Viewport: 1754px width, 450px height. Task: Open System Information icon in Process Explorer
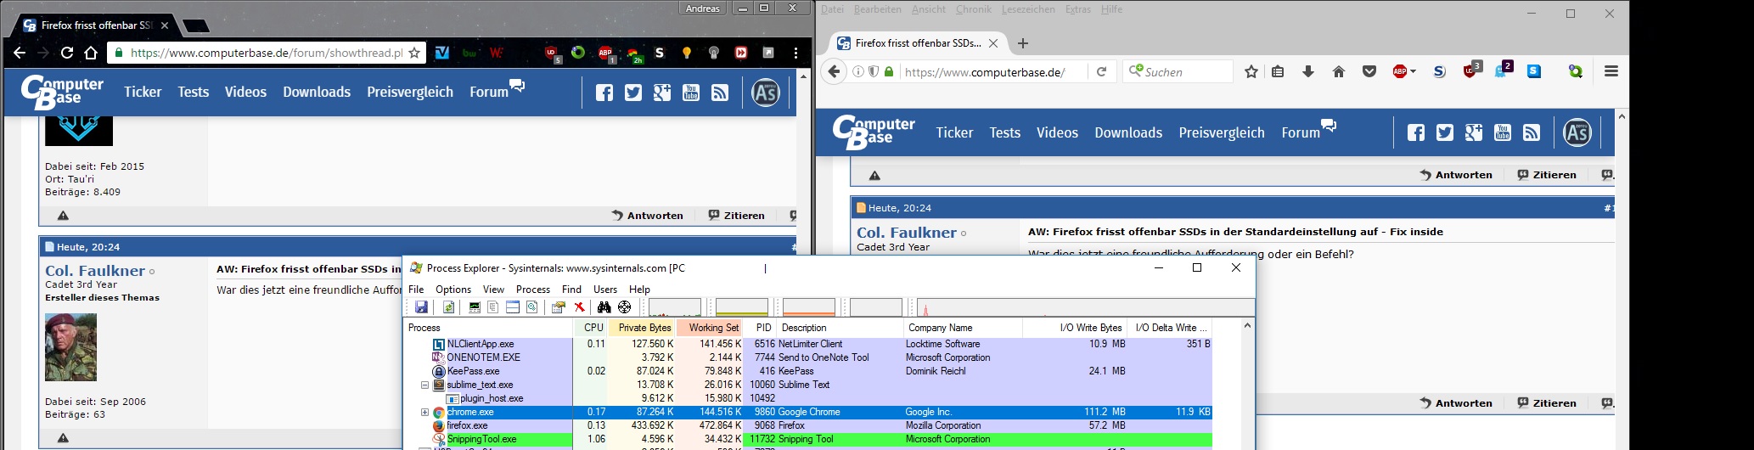[475, 307]
